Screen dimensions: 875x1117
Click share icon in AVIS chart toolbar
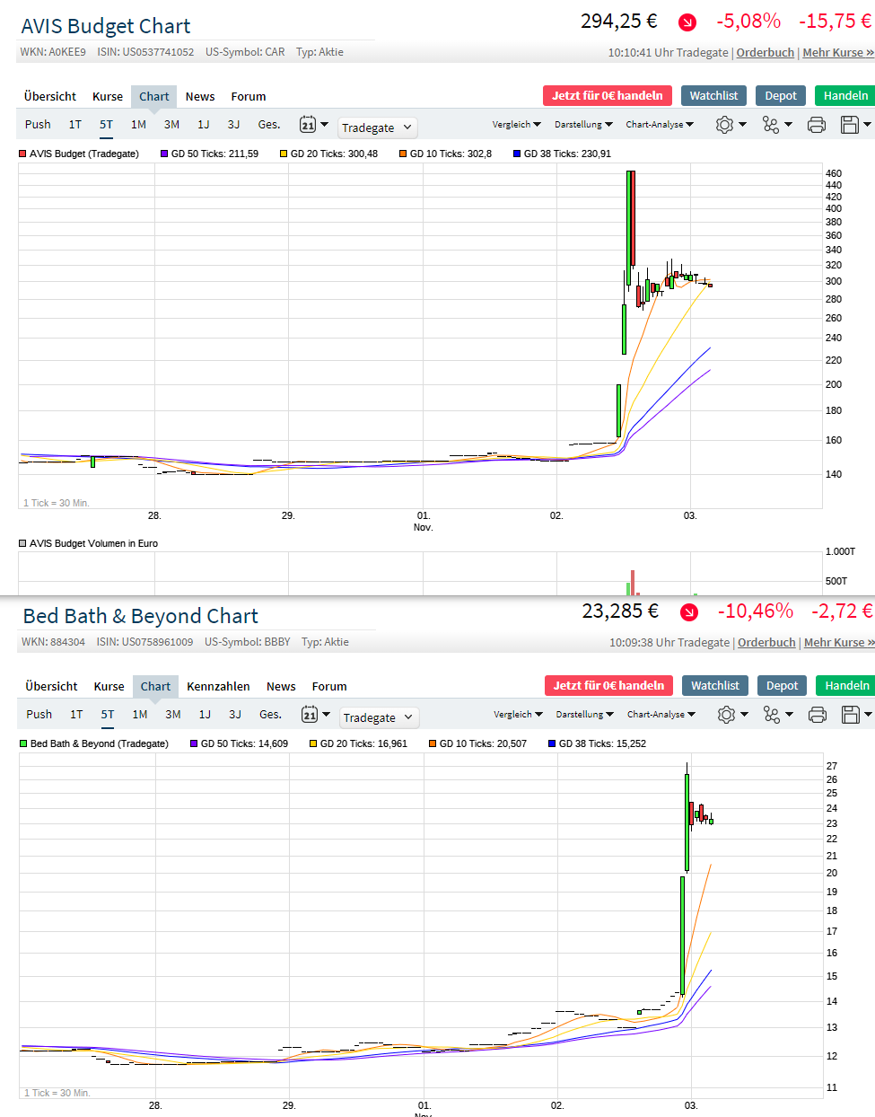click(771, 125)
